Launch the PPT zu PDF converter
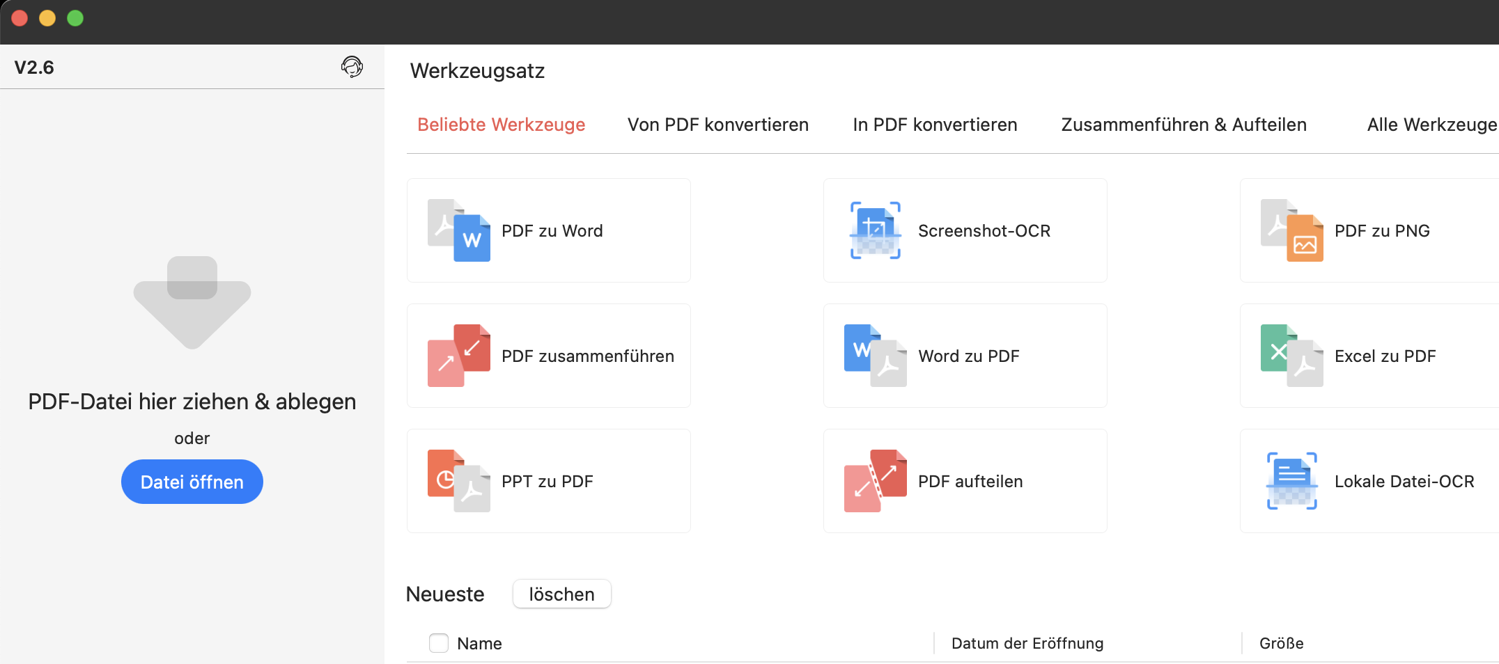The height and width of the screenshot is (664, 1499). click(547, 481)
